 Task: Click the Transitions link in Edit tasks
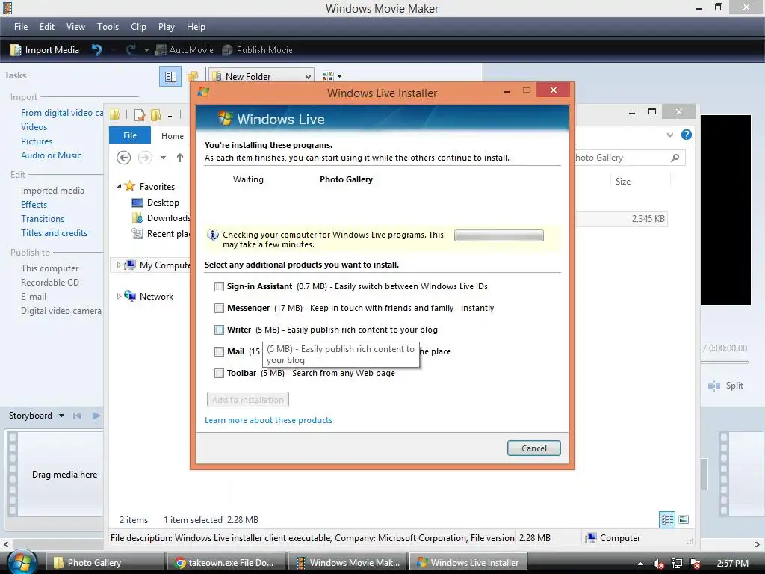[43, 219]
